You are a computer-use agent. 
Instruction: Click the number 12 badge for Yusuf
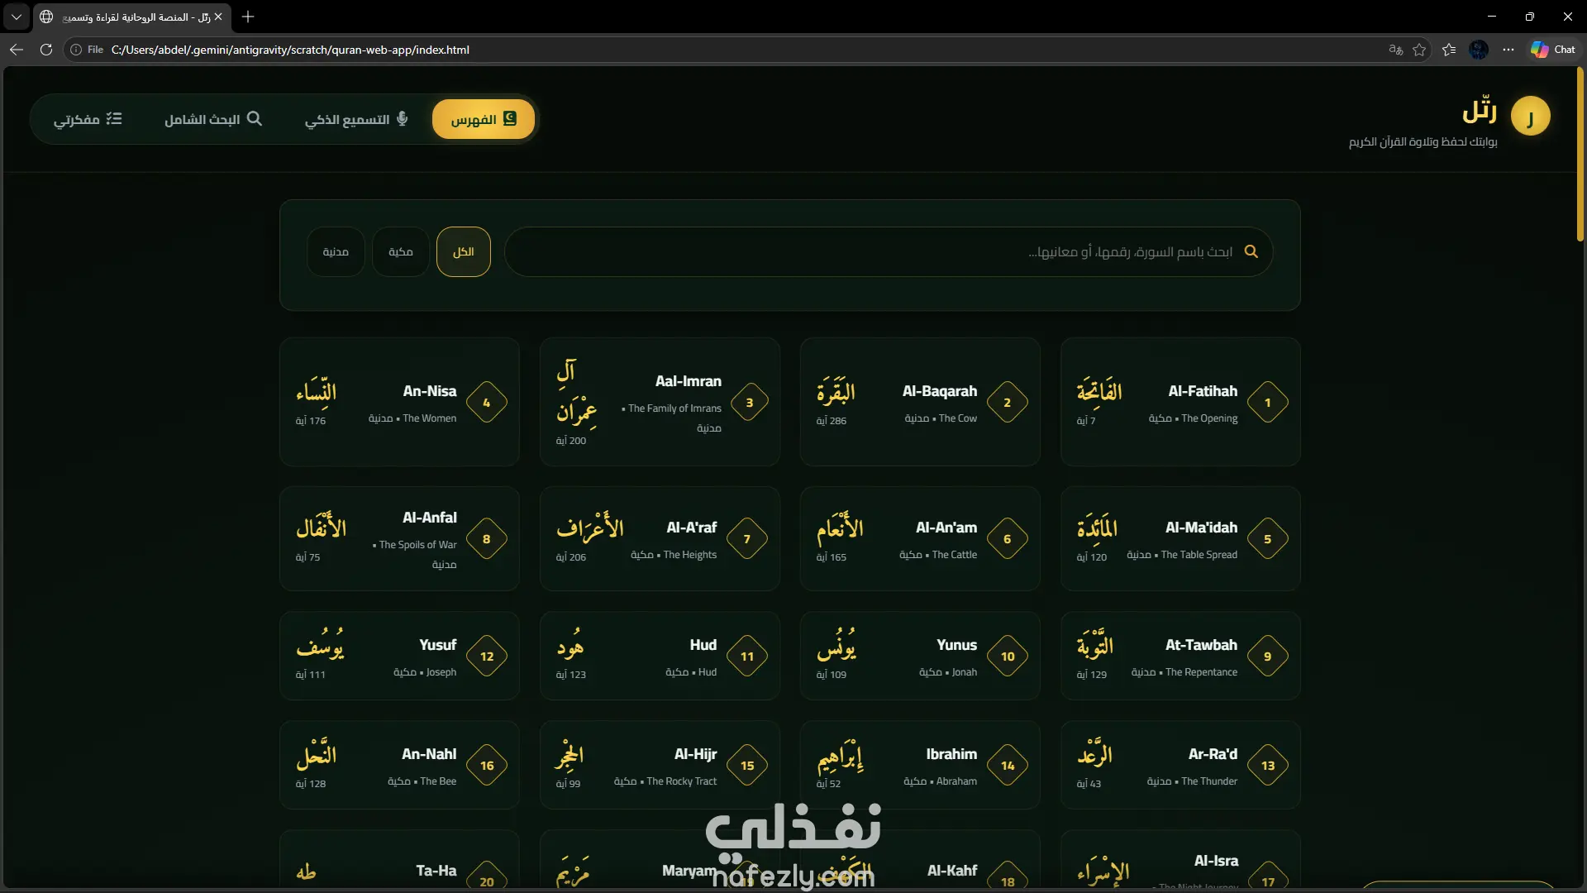pyautogui.click(x=487, y=657)
